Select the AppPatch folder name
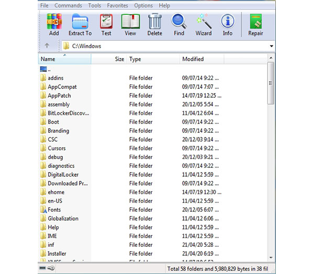This screenshot has width=314, height=274. 59,96
